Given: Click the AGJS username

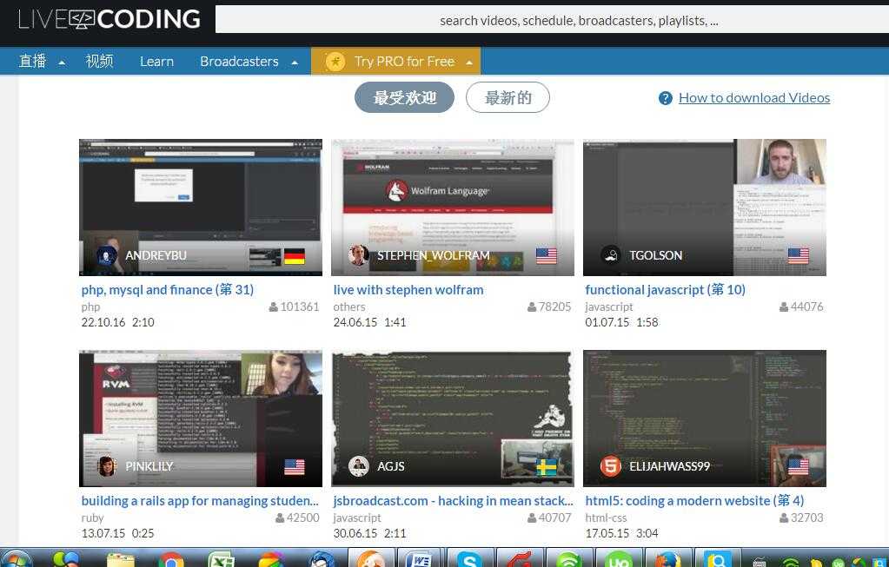Looking at the screenshot, I should tap(391, 467).
